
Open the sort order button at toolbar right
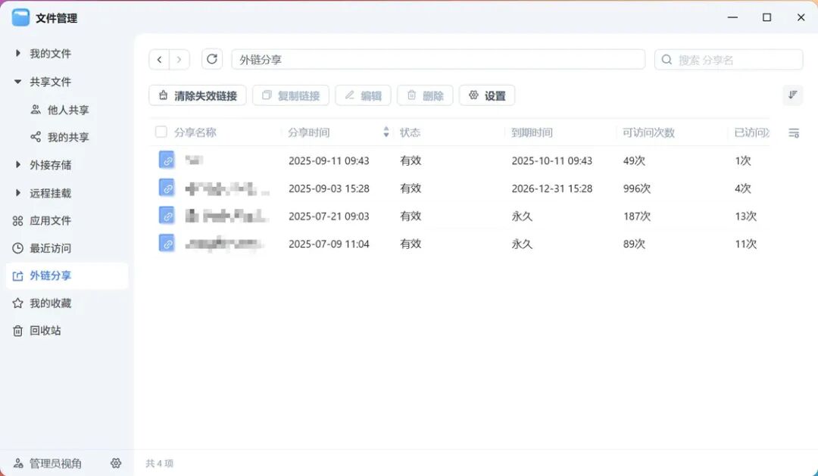tap(792, 95)
